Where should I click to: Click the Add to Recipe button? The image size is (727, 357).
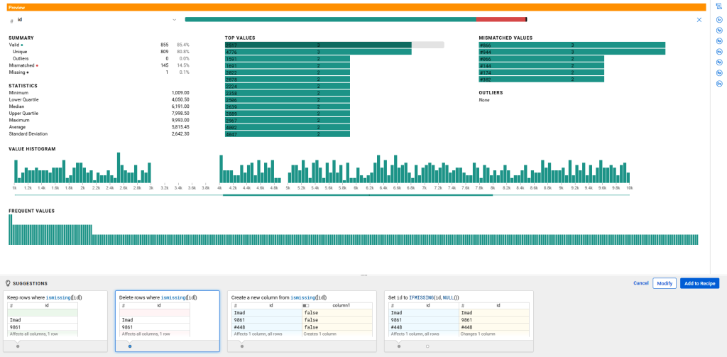[x=699, y=283]
